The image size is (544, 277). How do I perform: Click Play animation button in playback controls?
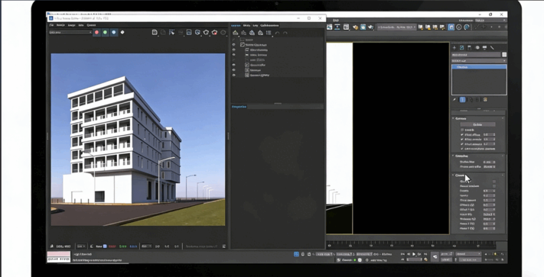click(414, 254)
